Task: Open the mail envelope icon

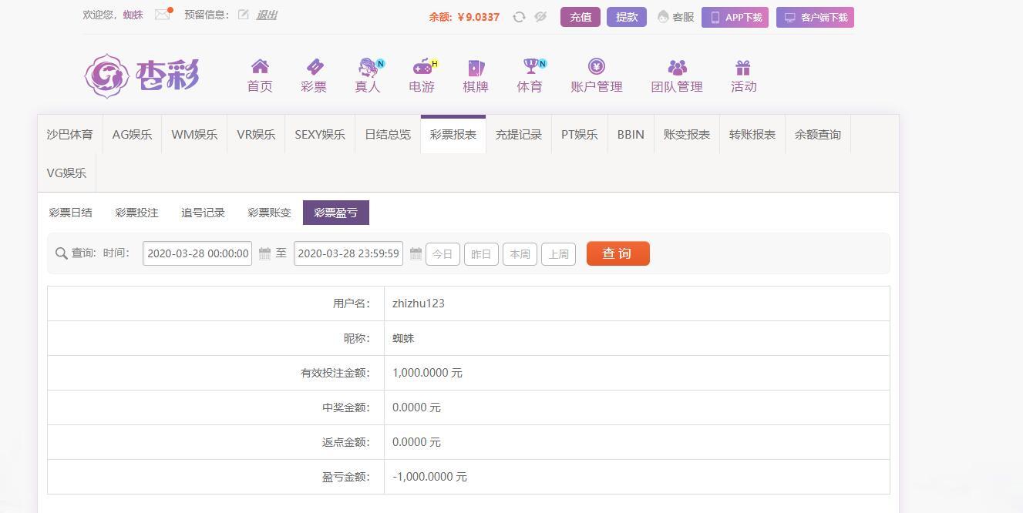Action: (x=162, y=15)
